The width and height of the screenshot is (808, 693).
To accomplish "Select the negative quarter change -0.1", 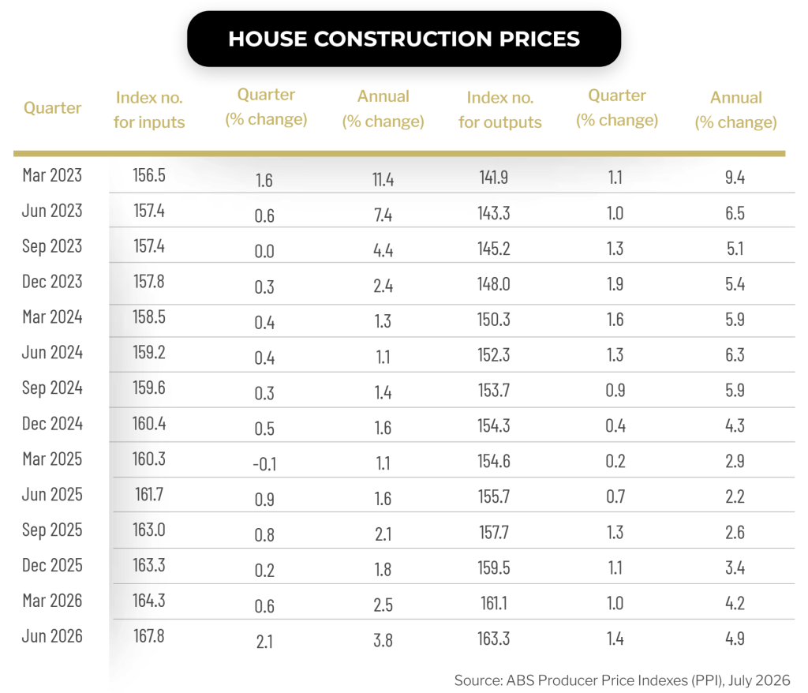I will [x=264, y=464].
